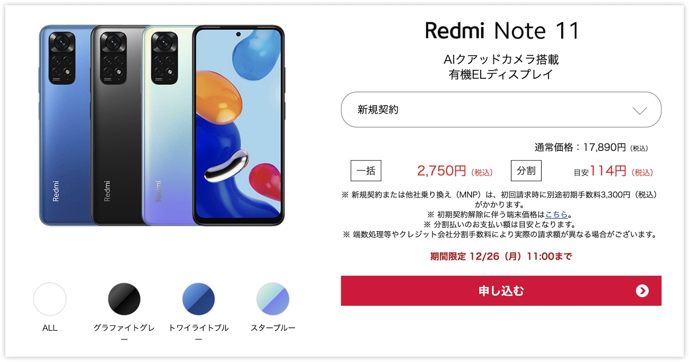Click the Redmi Note 11 product title

502,31
